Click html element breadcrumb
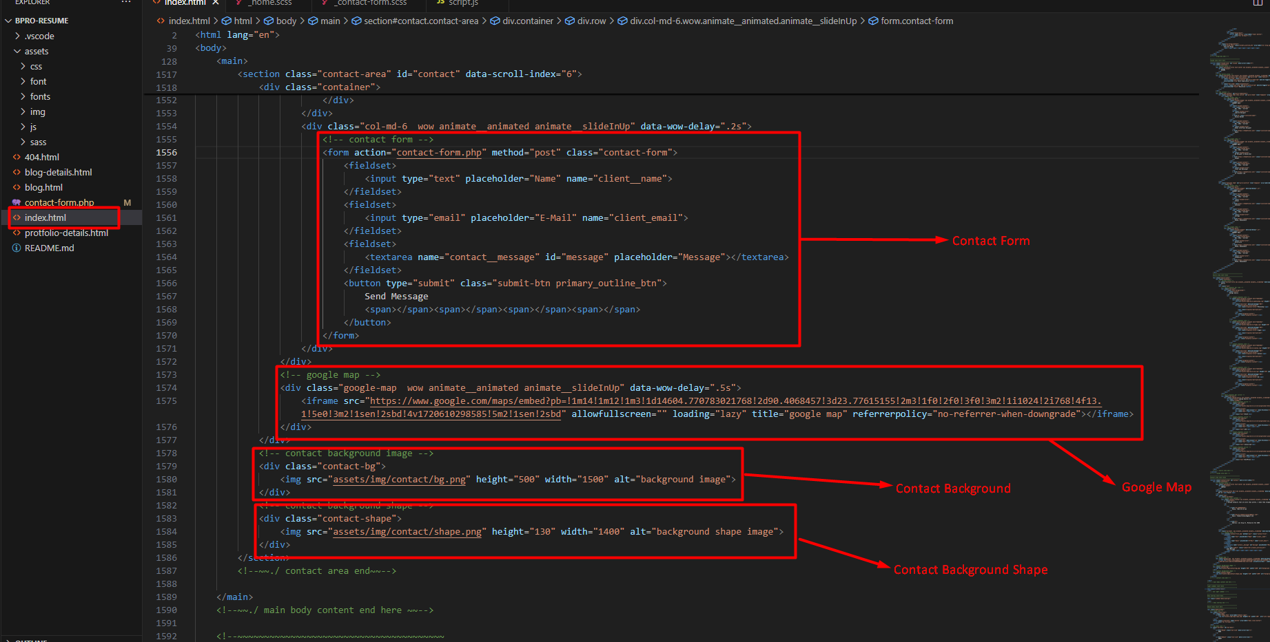Viewport: 1270px width, 642px height. 237,21
